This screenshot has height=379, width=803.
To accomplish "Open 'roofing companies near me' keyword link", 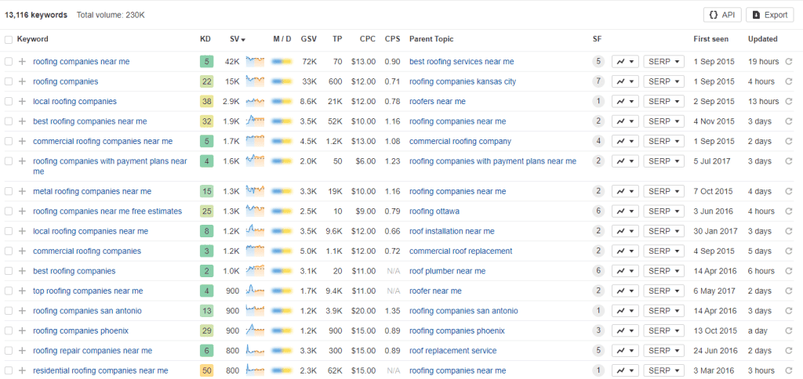I will click(82, 61).
